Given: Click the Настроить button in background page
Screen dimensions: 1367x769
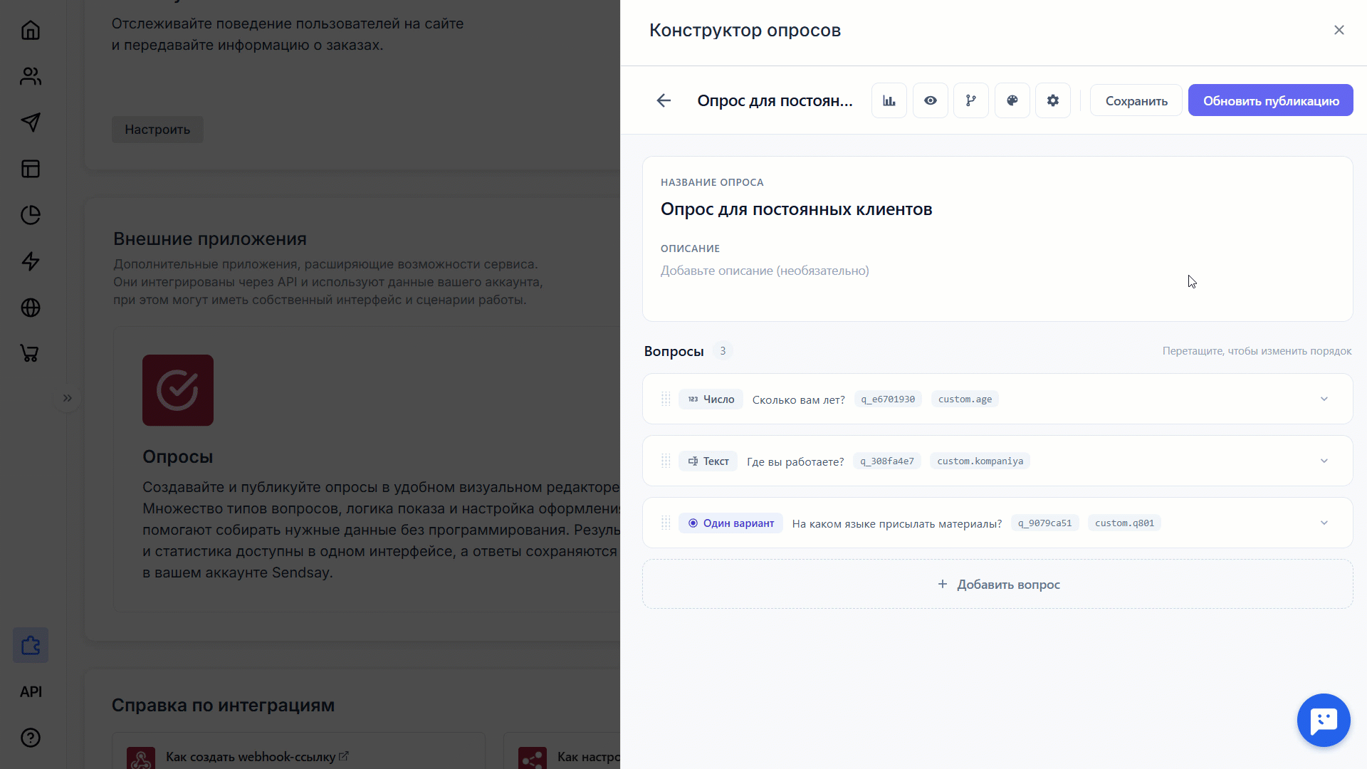Looking at the screenshot, I should [x=157, y=130].
